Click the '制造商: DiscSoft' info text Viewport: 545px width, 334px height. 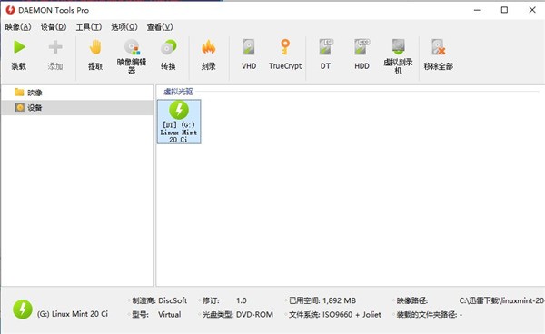click(x=160, y=300)
